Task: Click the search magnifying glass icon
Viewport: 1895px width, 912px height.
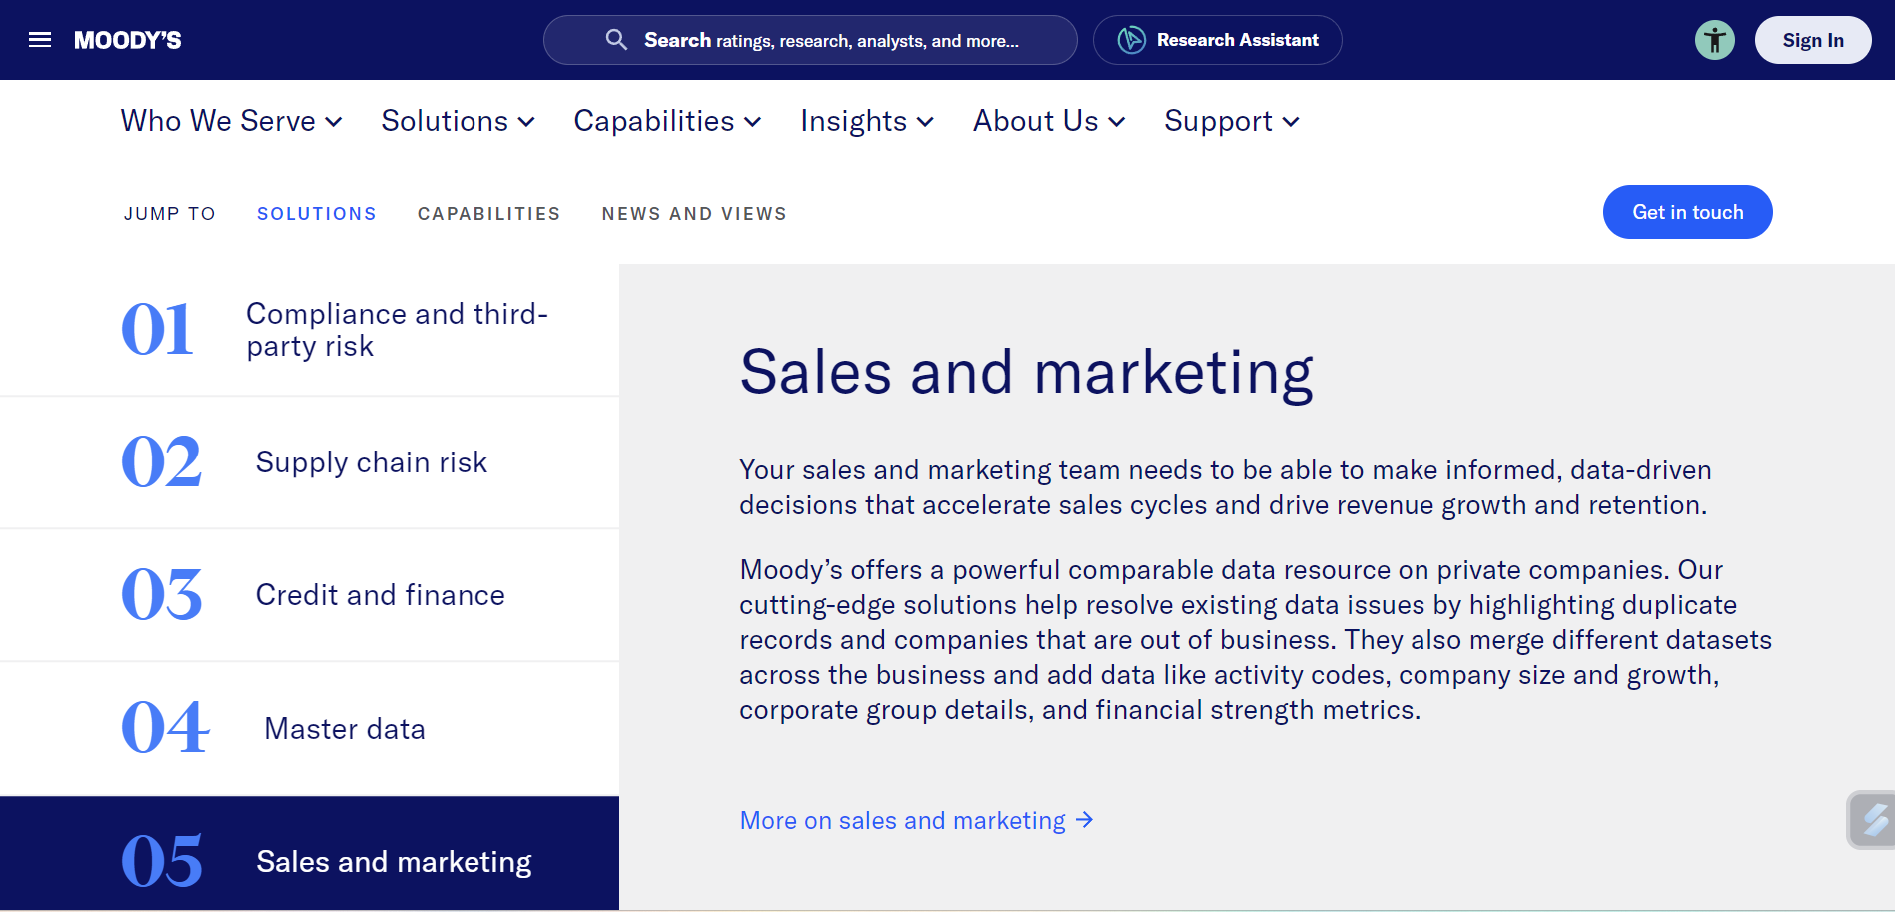Action: [x=616, y=40]
